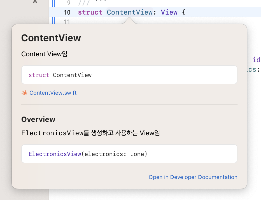Viewport: 261px width, 200px height.
Task: Click the Overview section heading
Action: [x=38, y=119]
